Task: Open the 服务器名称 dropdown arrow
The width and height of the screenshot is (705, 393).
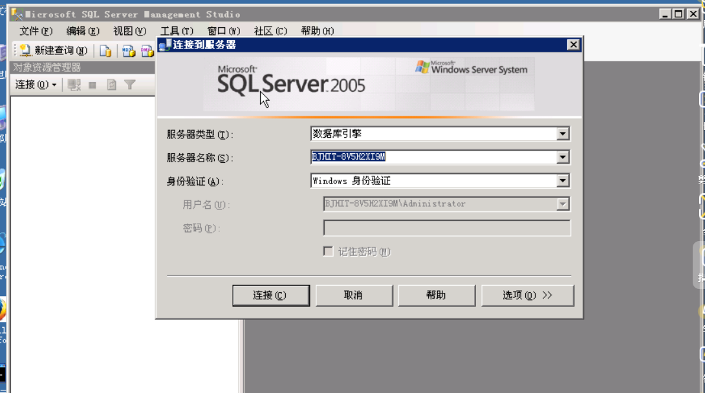Action: [x=563, y=157]
